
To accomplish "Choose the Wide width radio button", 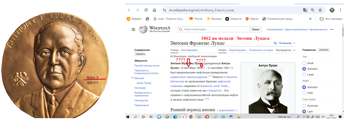I will coord(304,93).
